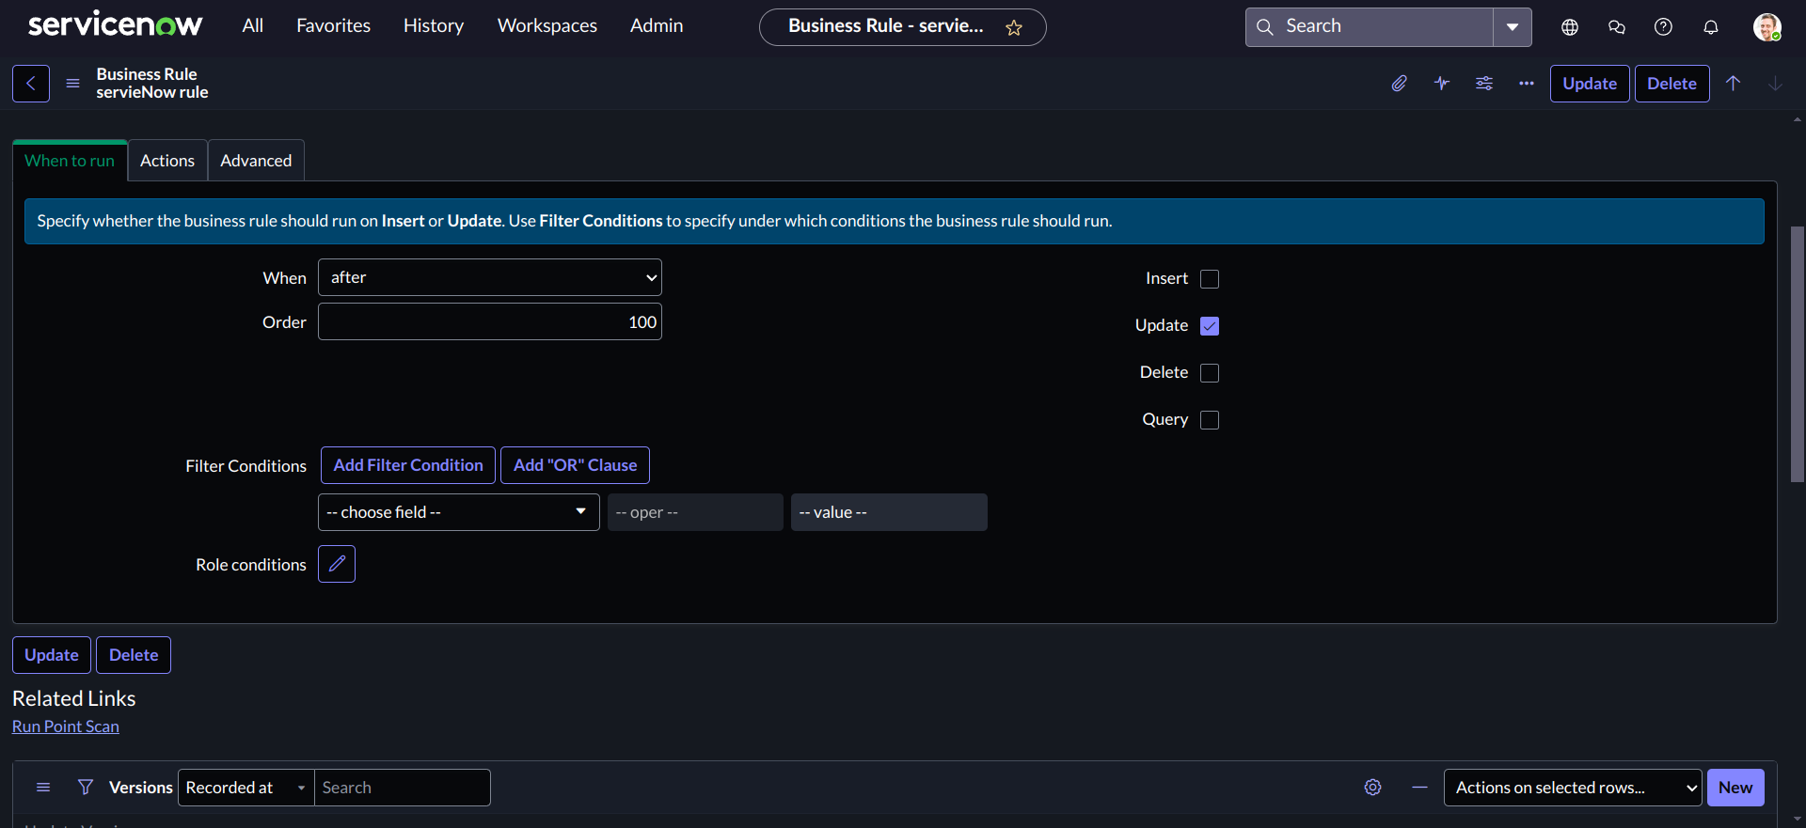
Task: Open more options ellipsis in form header
Action: [1527, 84]
